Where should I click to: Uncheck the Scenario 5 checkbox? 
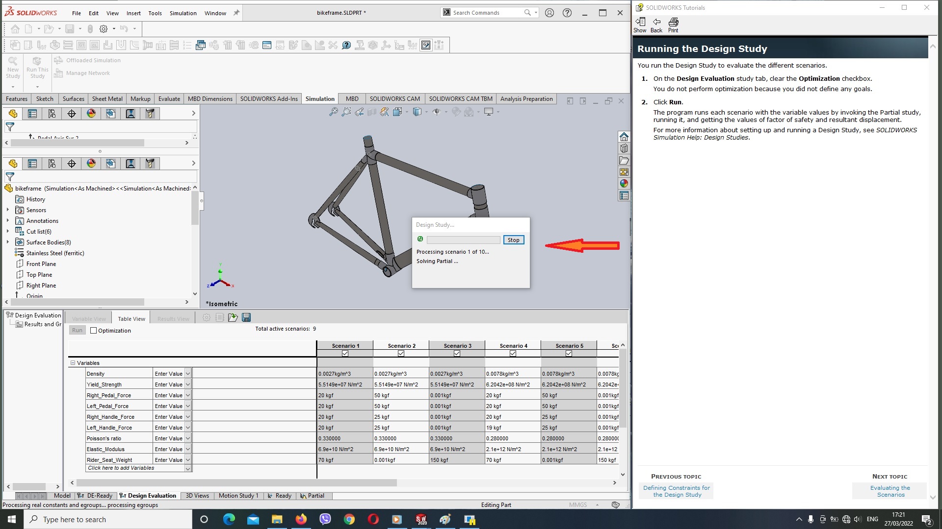pos(569,354)
